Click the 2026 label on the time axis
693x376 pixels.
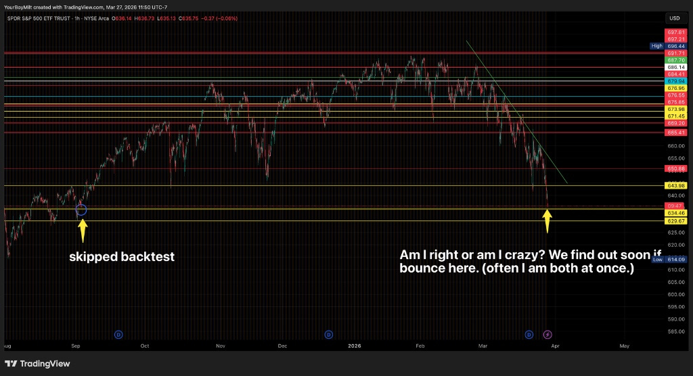[355, 346]
